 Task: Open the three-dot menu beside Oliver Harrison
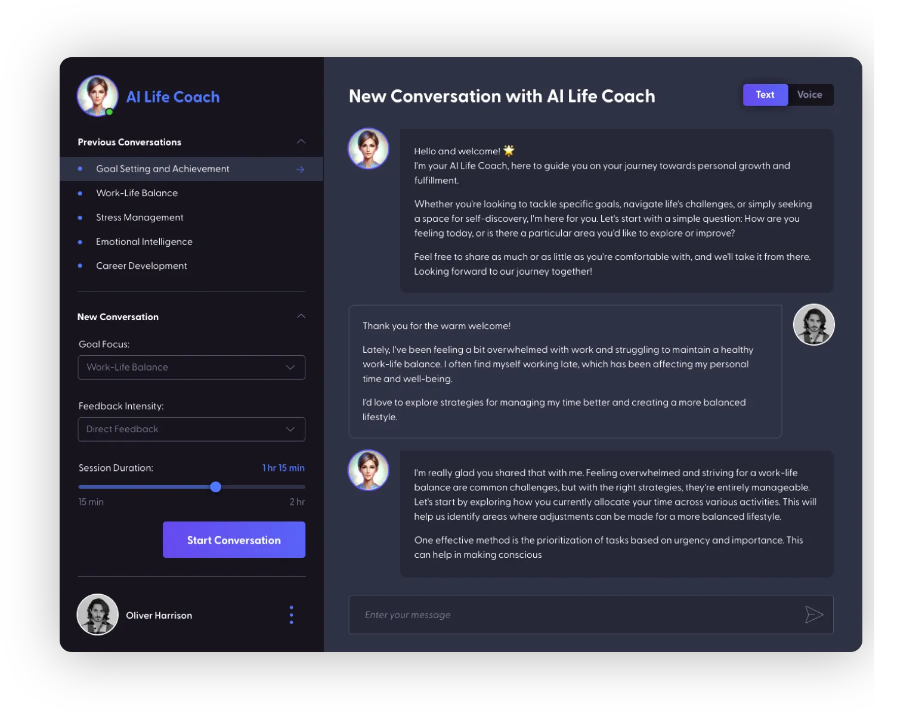coord(291,614)
